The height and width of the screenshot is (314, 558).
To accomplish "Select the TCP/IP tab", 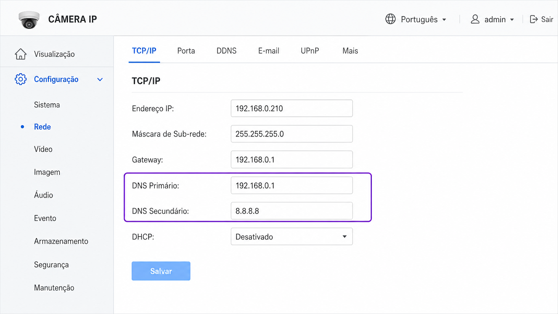I will coord(144,51).
